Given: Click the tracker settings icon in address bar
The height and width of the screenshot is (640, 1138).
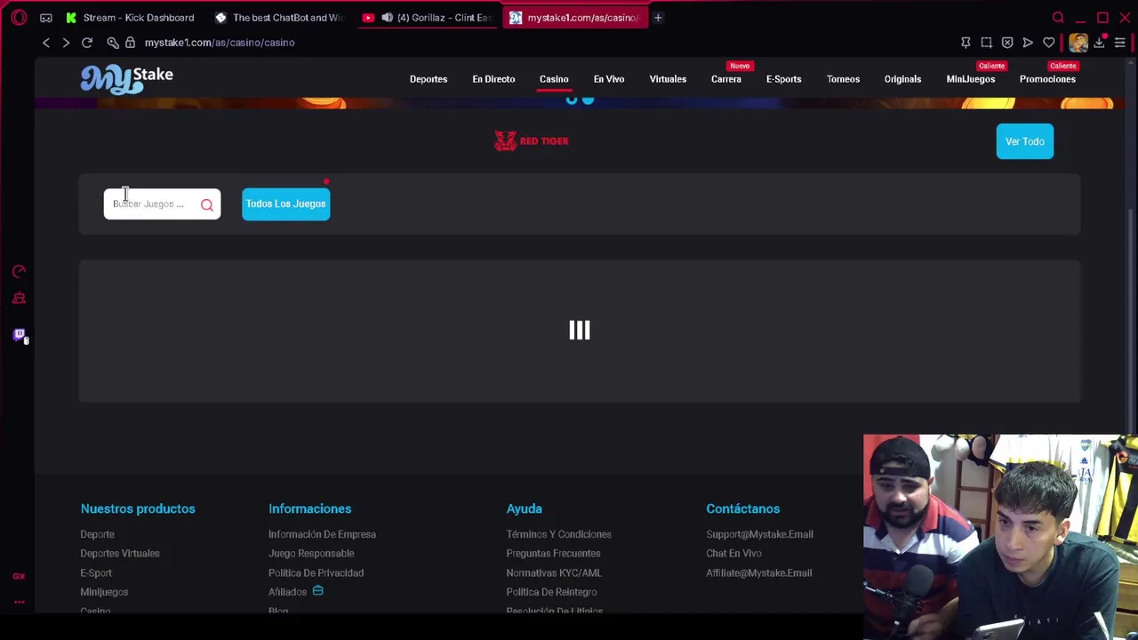Looking at the screenshot, I should (113, 43).
